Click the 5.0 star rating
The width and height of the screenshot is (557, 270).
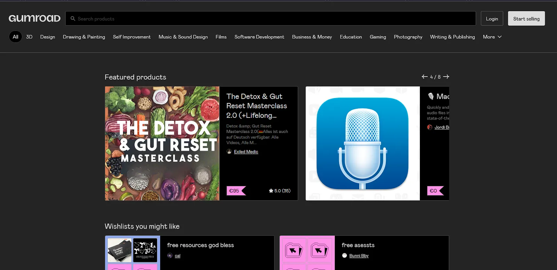[x=280, y=191]
